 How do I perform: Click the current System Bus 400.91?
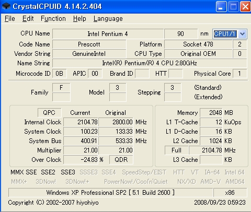[81, 141]
